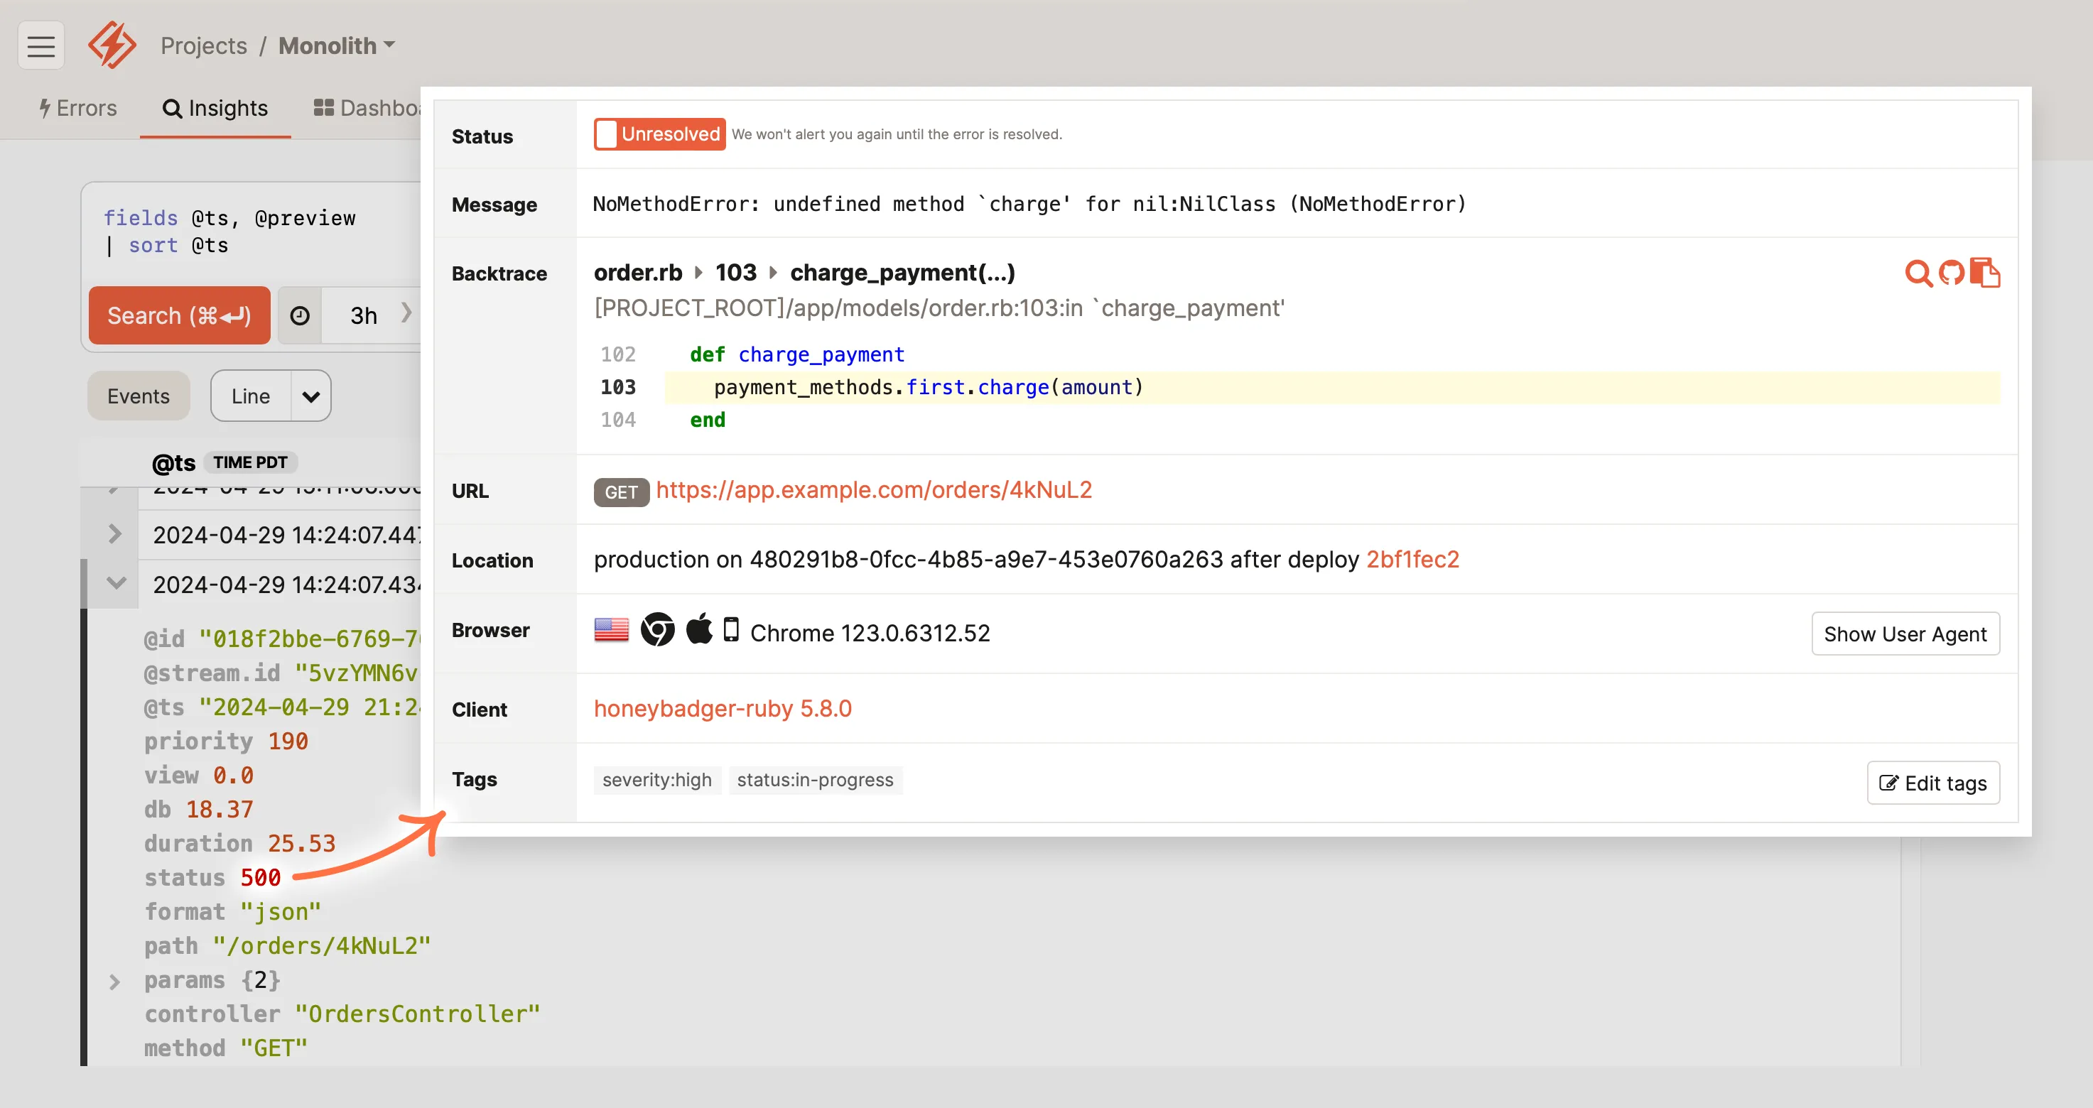Open the GitHub link for the backtrace

click(1952, 273)
